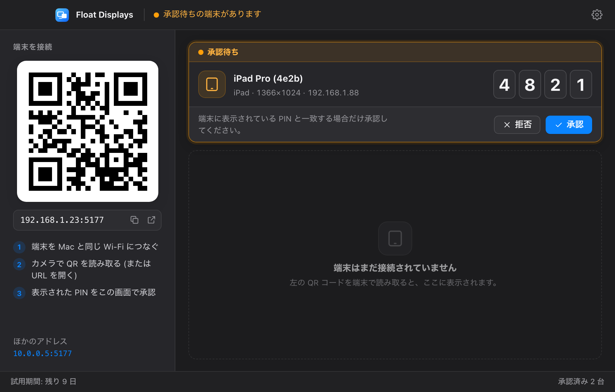Screen dimensions: 615x392
Task: Click the PIN match warning text
Action: point(293,124)
